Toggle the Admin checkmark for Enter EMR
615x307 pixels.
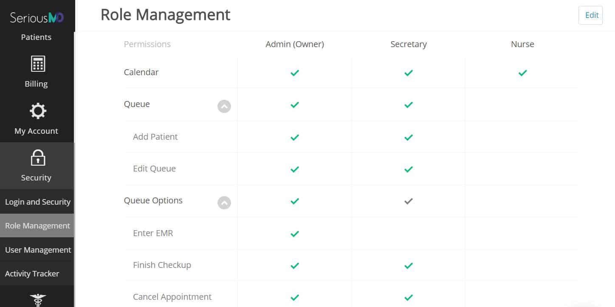click(x=295, y=234)
